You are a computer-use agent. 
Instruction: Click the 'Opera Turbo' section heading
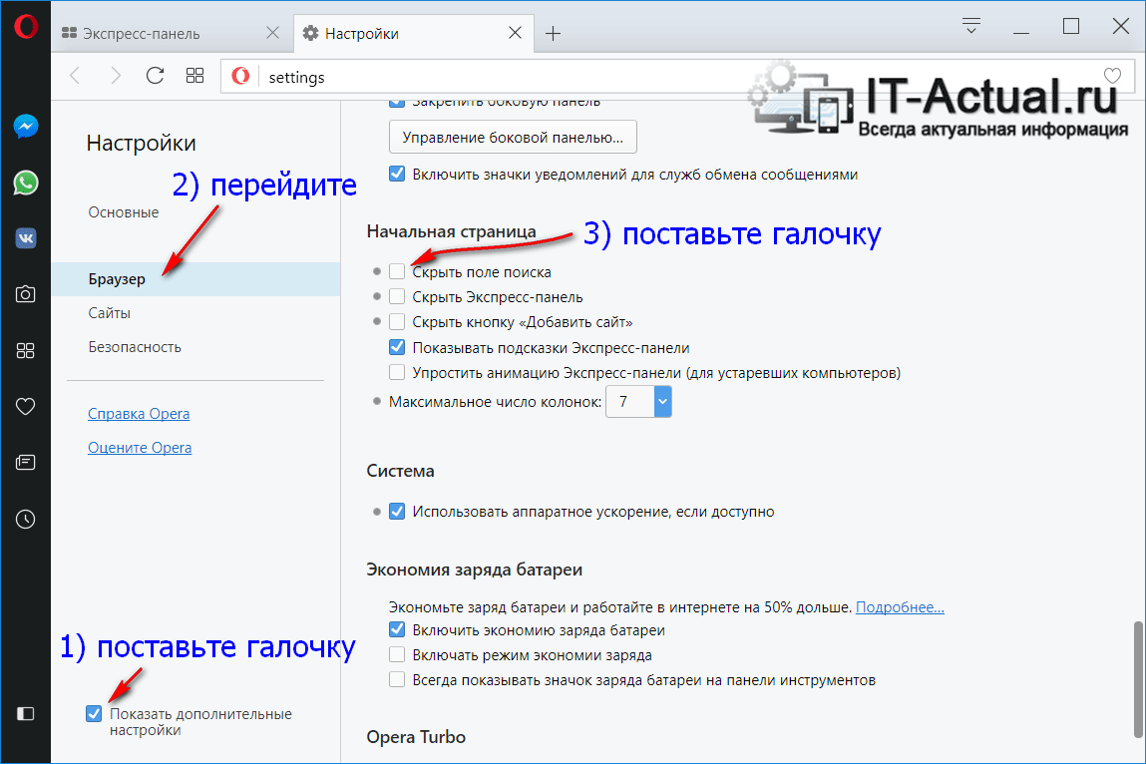(416, 737)
